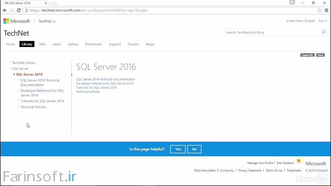Open Trademarks footer link
The image size is (331, 186).
pyautogui.click(x=294, y=171)
